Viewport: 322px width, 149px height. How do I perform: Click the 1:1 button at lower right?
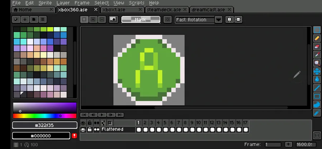(317, 135)
